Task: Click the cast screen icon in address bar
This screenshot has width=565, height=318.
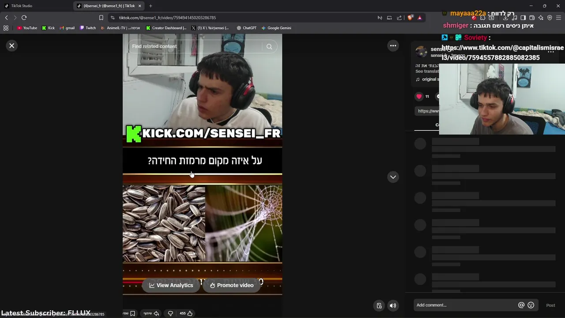Action: click(389, 18)
